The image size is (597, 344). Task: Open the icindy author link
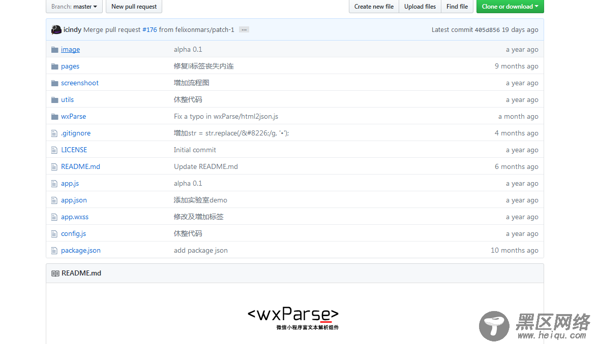point(72,29)
